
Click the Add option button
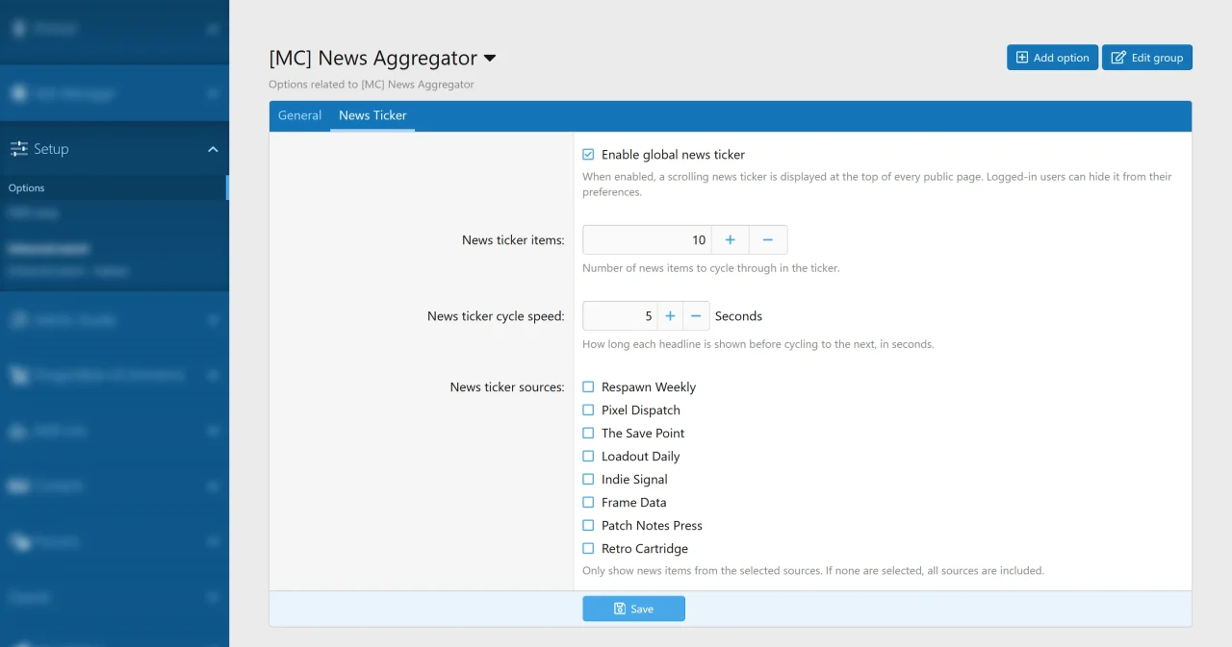[x=1052, y=58]
